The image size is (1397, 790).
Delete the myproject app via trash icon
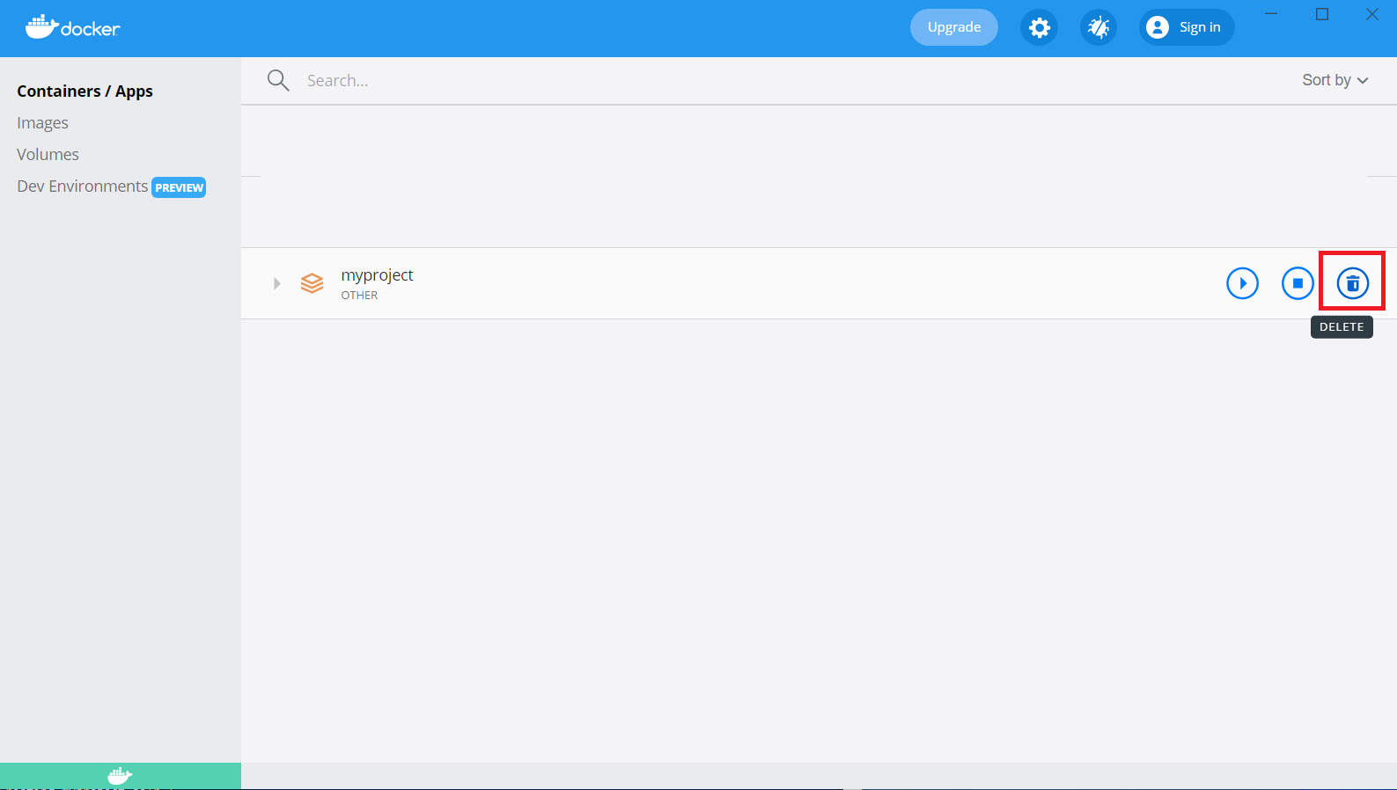tap(1352, 283)
